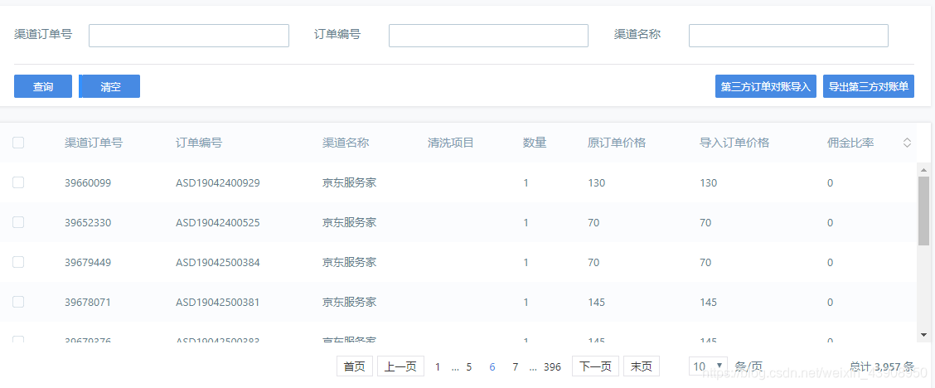
Task: Click the table scrollbar up arrow
Action: (923, 170)
